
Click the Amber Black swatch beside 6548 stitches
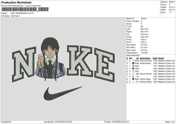tap(133, 63)
